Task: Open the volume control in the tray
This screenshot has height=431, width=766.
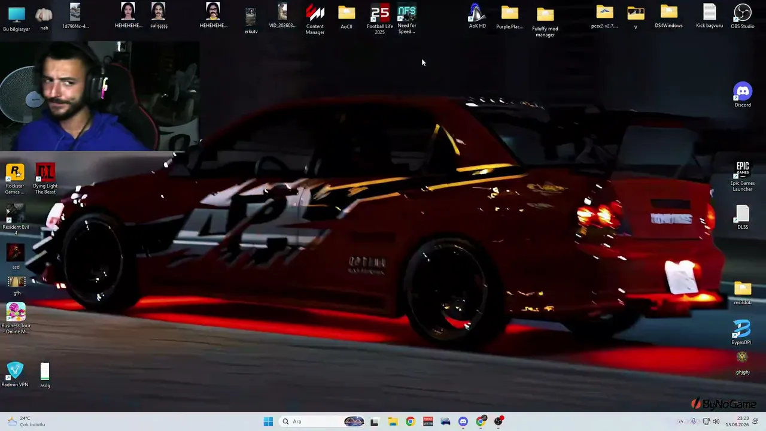Action: point(716,421)
